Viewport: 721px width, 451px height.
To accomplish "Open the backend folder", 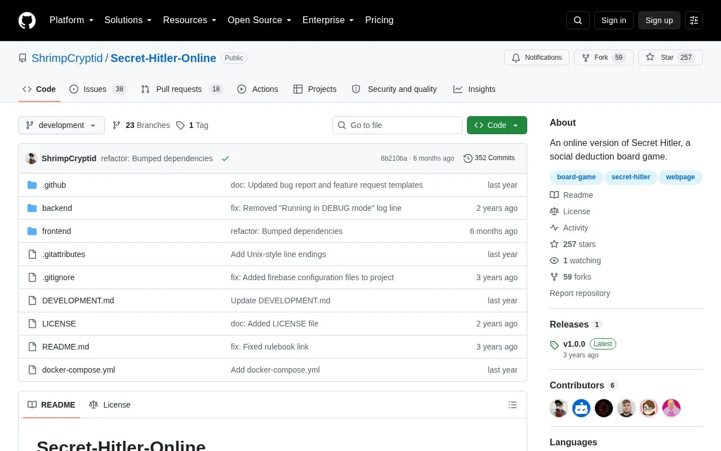I will click(57, 208).
